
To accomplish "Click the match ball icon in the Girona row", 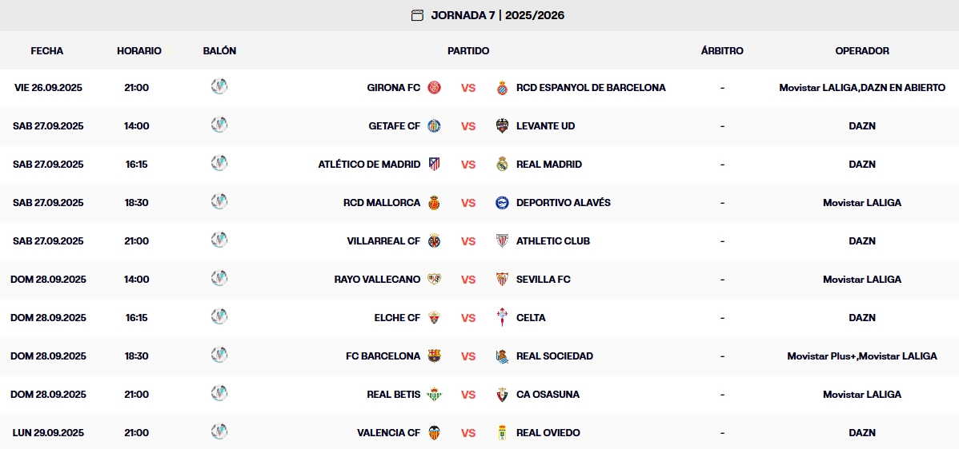I will [219, 87].
